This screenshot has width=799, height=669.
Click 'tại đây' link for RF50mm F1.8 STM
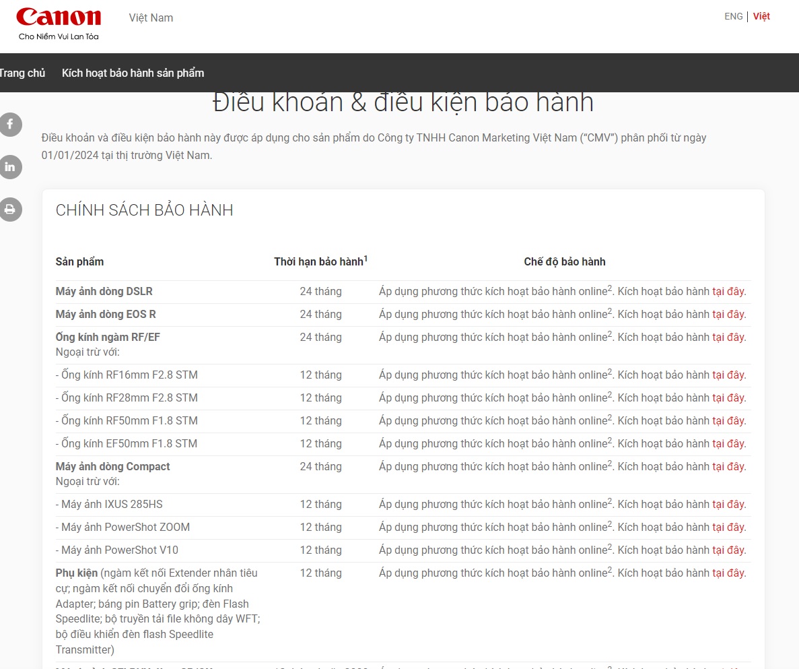[728, 420]
